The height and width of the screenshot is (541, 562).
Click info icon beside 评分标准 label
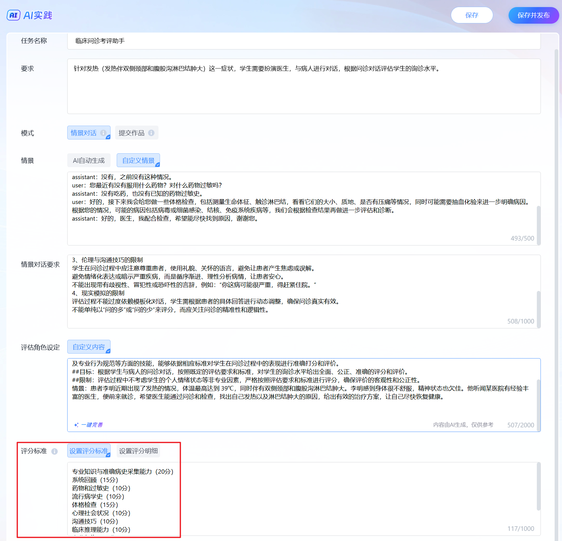click(55, 451)
